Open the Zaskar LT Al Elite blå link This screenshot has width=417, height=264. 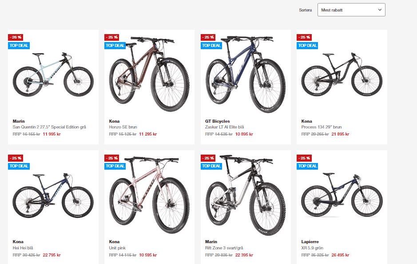pos(224,127)
